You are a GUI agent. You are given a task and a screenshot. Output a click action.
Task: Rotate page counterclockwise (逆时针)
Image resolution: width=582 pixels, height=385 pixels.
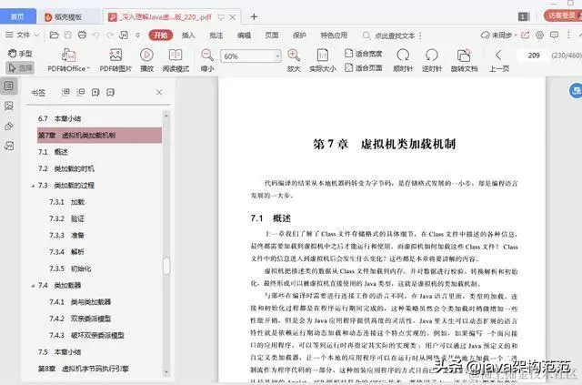432,60
